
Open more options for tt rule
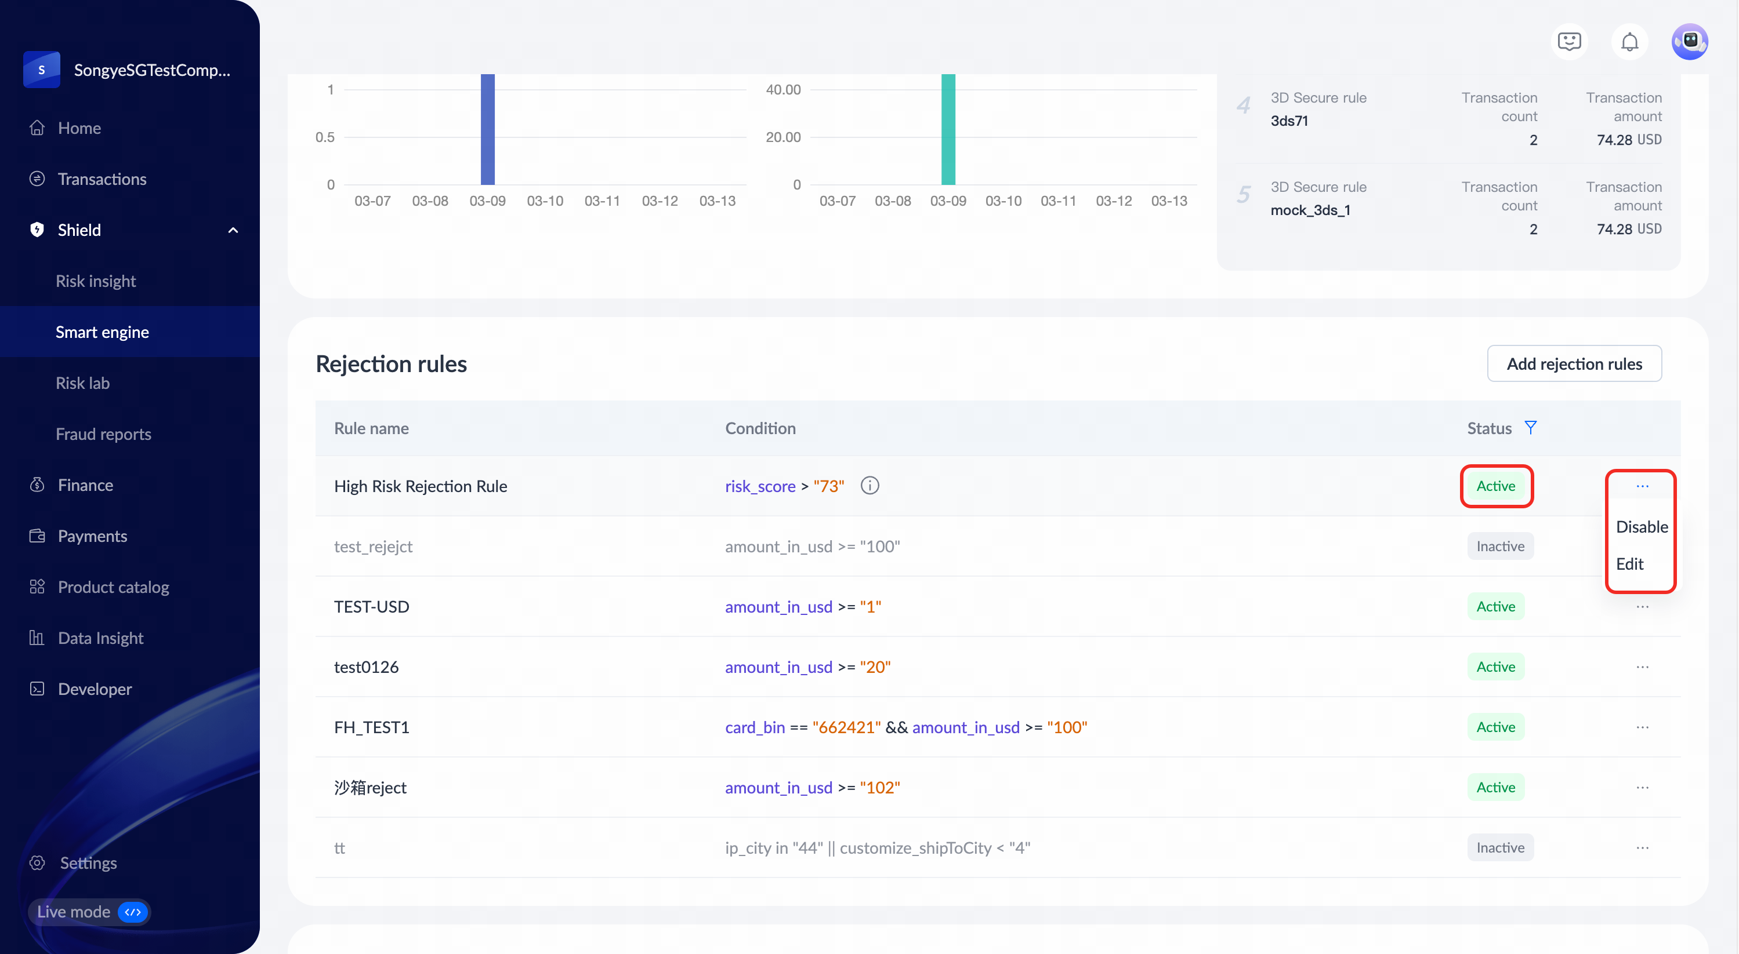(x=1642, y=847)
